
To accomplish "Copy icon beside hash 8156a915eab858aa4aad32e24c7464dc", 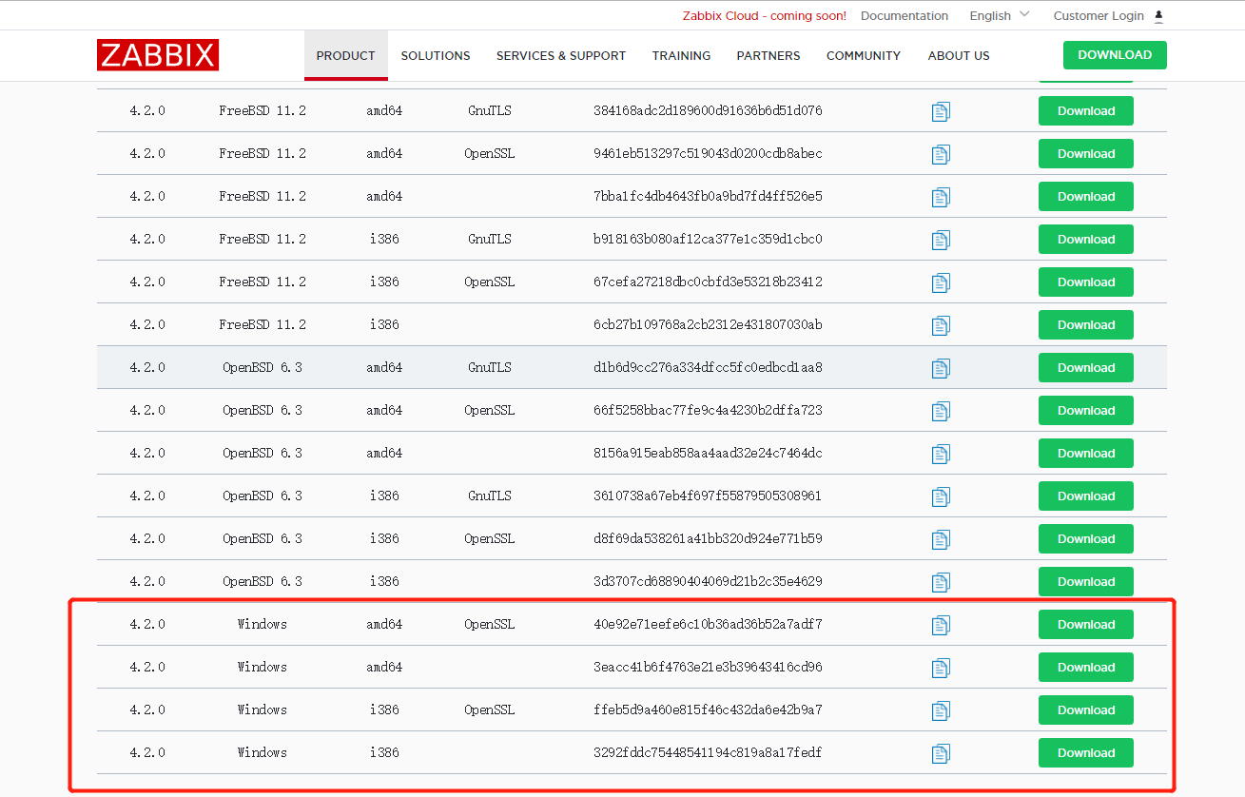I will [x=941, y=454].
